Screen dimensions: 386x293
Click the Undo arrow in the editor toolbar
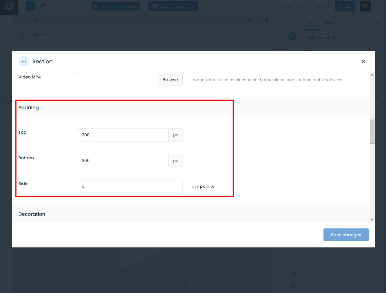point(54,6)
